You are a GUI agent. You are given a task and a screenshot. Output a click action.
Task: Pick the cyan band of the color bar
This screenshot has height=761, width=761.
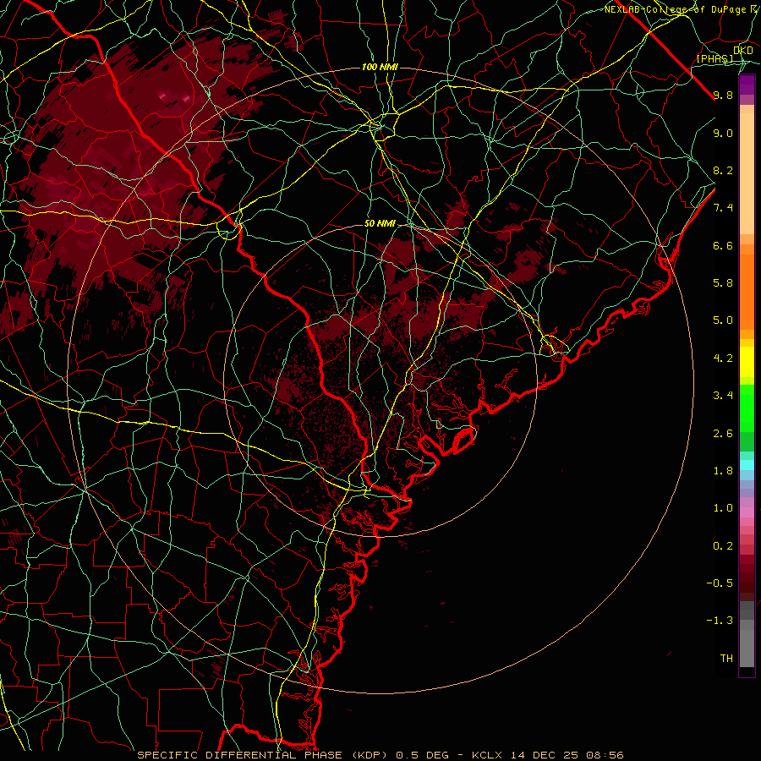tap(747, 465)
